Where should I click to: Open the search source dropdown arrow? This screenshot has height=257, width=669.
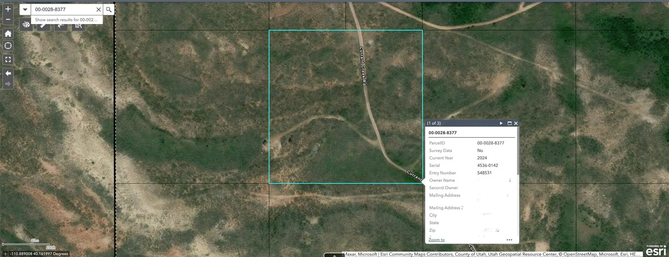[x=25, y=9]
